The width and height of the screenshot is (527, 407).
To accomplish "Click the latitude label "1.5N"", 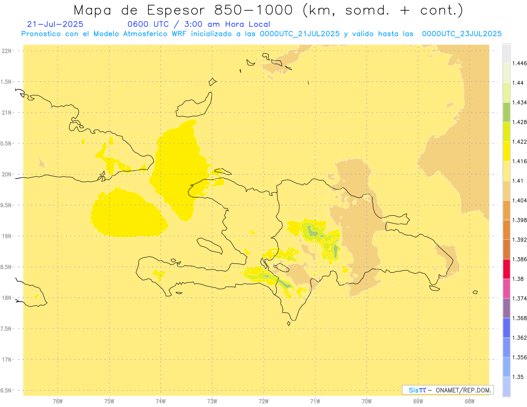I will click(x=6, y=82).
